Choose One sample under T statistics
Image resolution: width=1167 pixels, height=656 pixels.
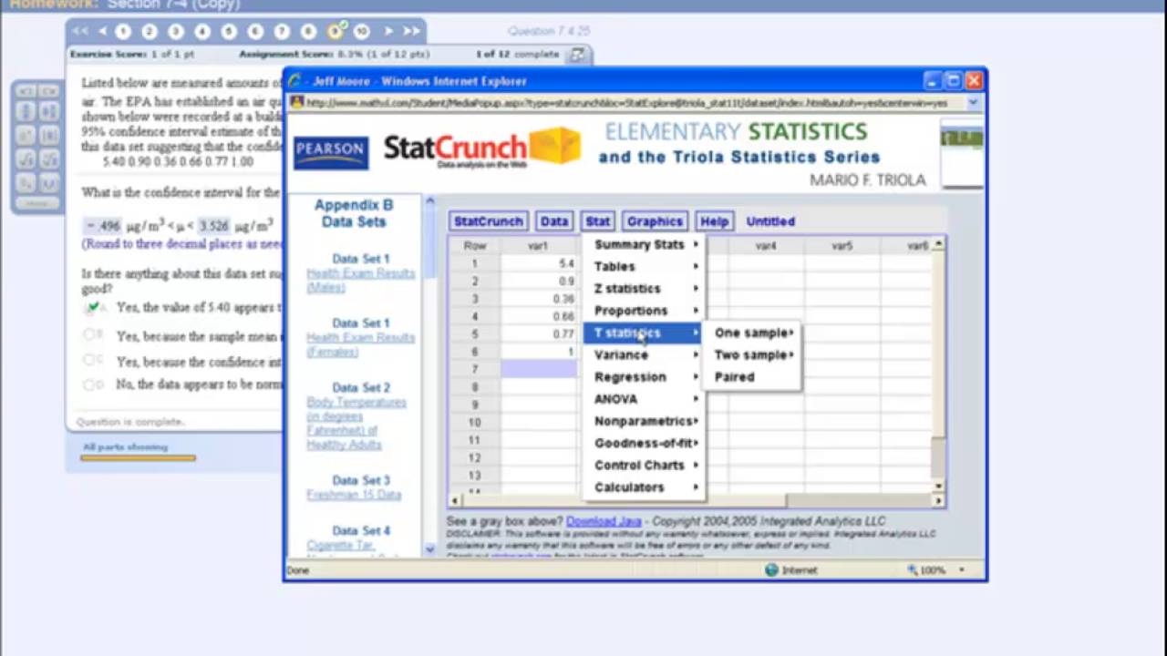[753, 333]
